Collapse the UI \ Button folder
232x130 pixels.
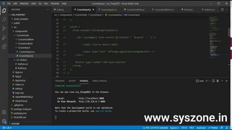click(22, 60)
